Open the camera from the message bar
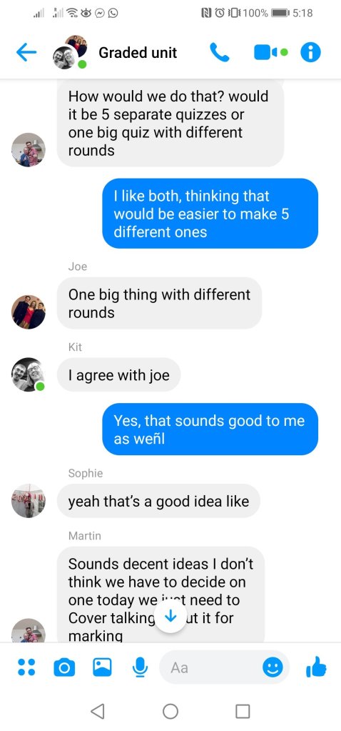This screenshot has height=731, width=341. coord(64,667)
